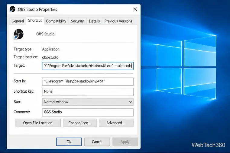
Task: Click the OBS Studio icon in title bar
Action: point(12,9)
